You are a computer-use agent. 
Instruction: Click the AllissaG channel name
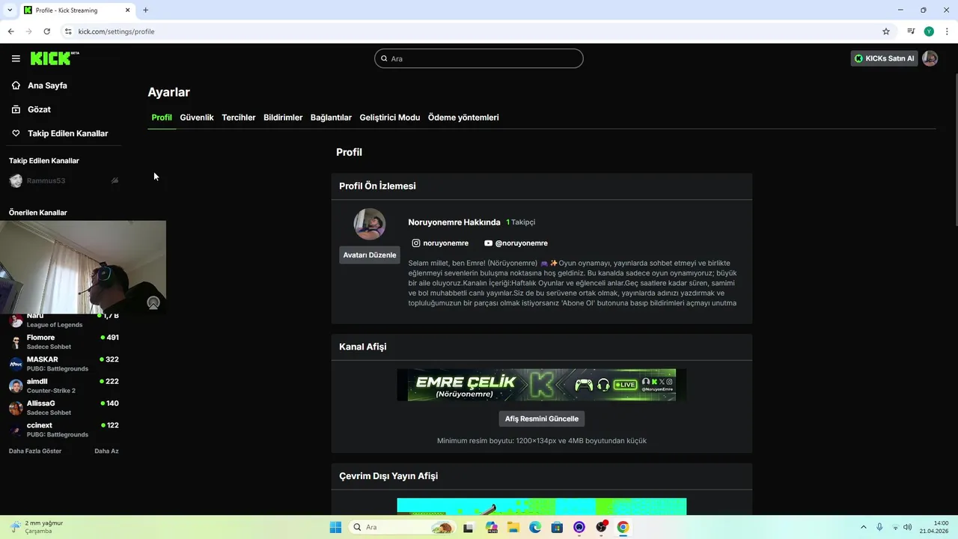click(41, 404)
